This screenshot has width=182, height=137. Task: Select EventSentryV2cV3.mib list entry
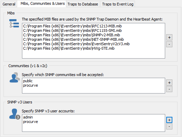(76, 44)
